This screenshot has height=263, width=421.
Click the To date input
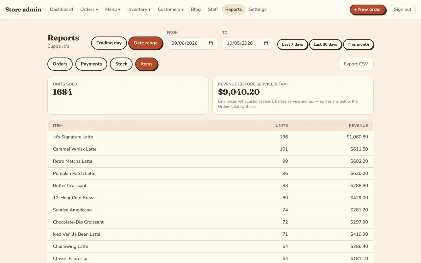pos(248,43)
